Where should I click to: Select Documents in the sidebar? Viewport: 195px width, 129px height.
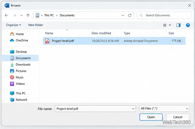point(20,58)
